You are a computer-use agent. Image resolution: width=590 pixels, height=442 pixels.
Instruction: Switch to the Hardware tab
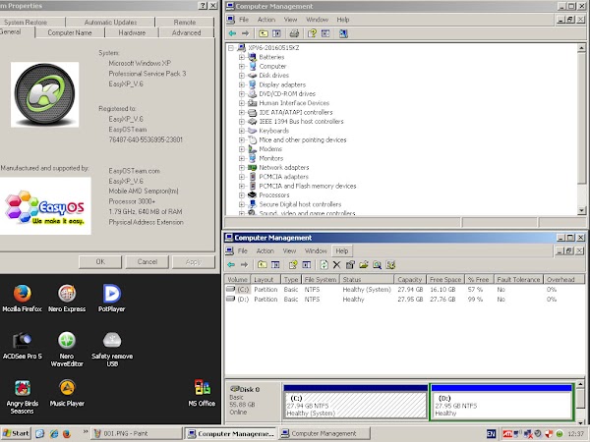pyautogui.click(x=132, y=32)
